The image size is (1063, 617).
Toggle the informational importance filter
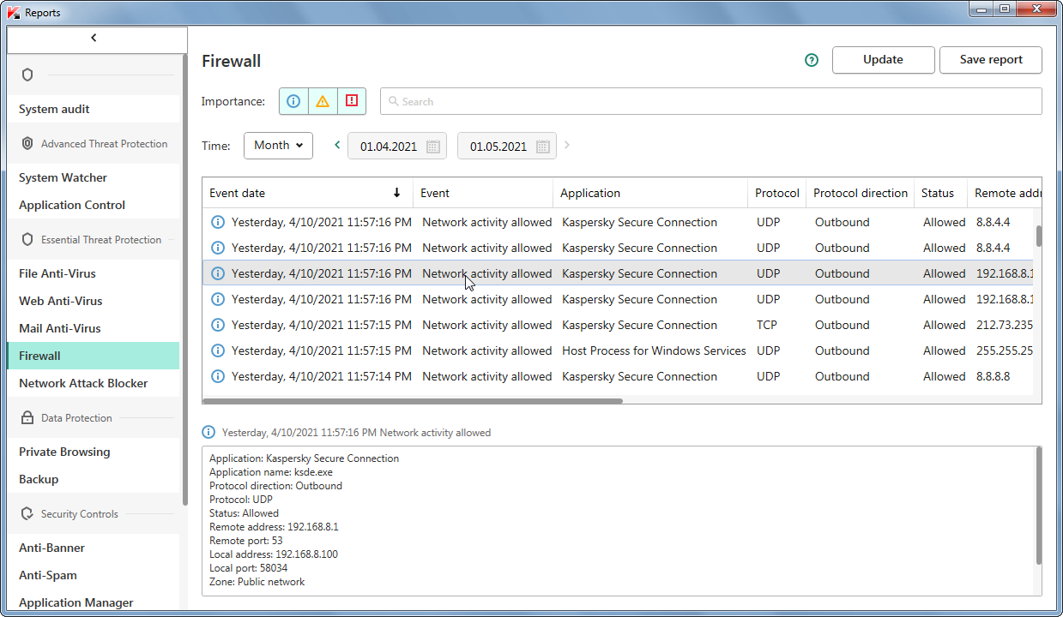coord(293,101)
